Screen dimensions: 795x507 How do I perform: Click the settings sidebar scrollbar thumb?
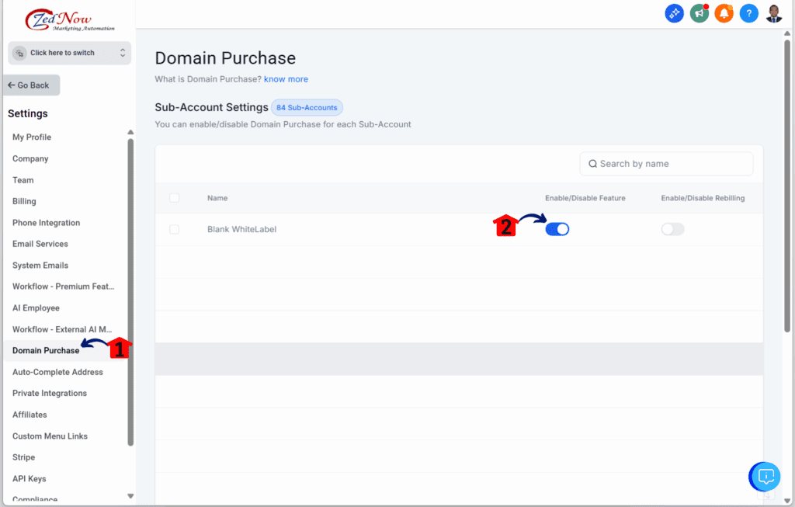[130, 293]
